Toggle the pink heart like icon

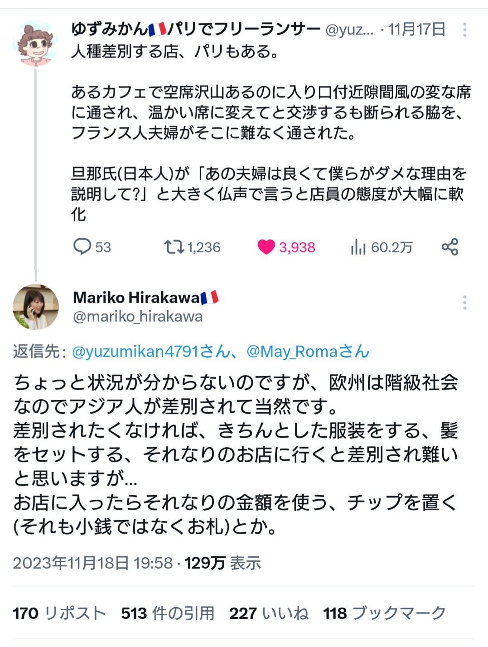click(x=266, y=247)
